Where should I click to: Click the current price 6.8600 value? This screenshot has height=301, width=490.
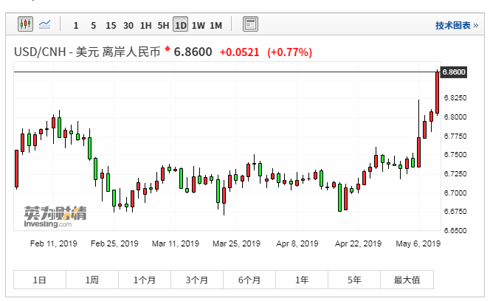coord(193,52)
